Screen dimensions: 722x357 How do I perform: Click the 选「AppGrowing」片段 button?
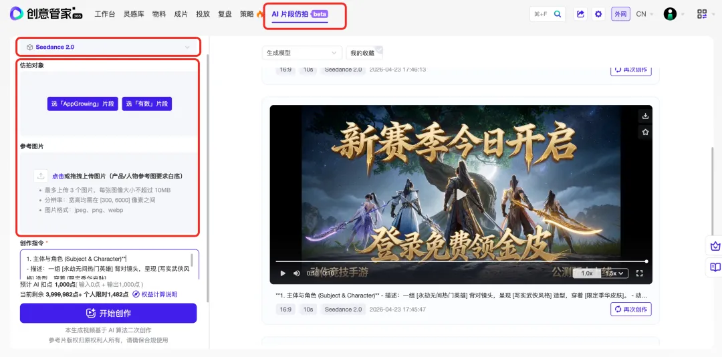coord(83,104)
